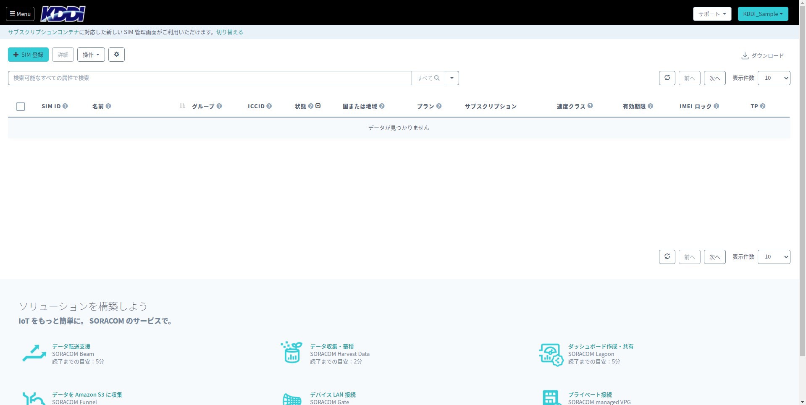Click the サブスクリプション column header

coord(491,107)
